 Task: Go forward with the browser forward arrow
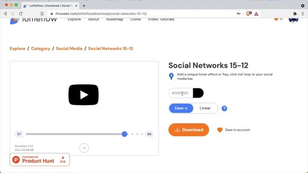[13, 14]
